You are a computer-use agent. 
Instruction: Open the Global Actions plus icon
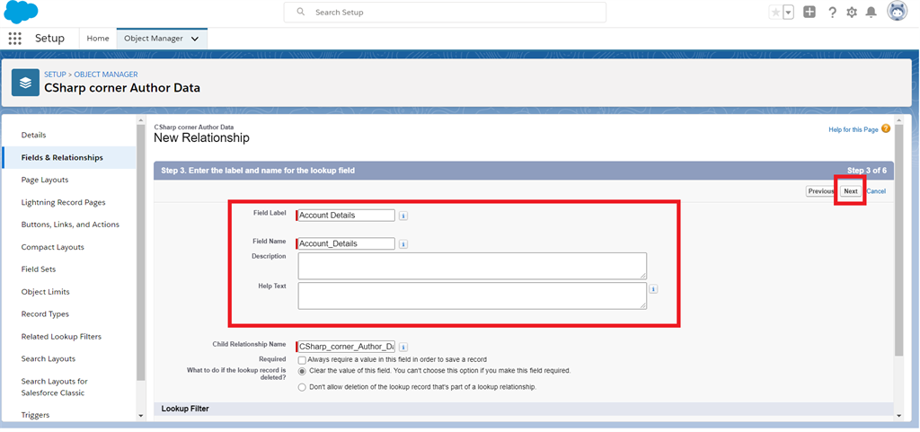pyautogui.click(x=809, y=12)
